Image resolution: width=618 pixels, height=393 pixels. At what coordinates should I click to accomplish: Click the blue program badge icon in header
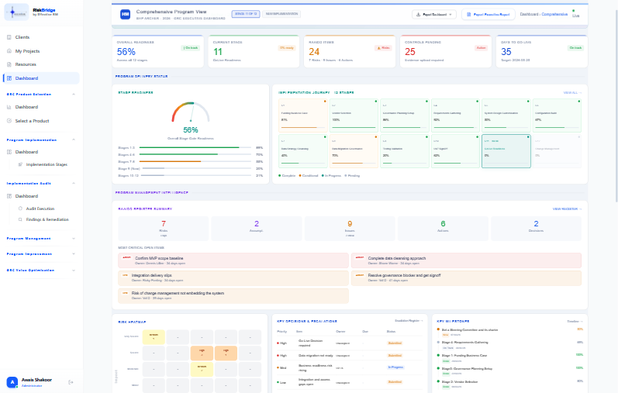click(x=126, y=14)
